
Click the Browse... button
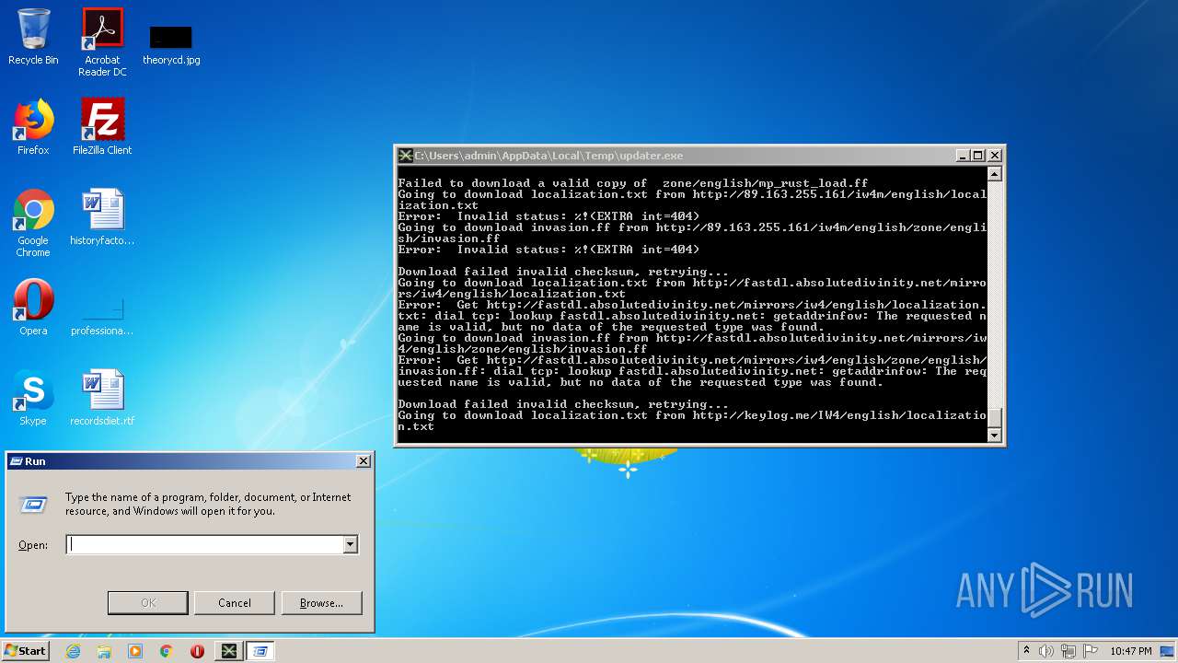[x=321, y=603]
